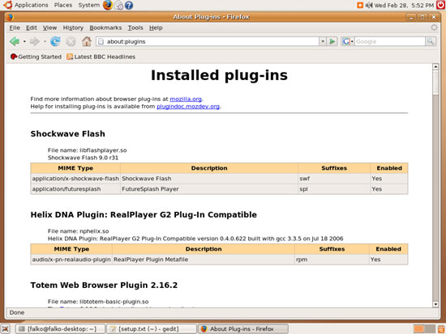446x334 pixels.
Task: Open the System menu in the top panel
Action: pos(89,5)
